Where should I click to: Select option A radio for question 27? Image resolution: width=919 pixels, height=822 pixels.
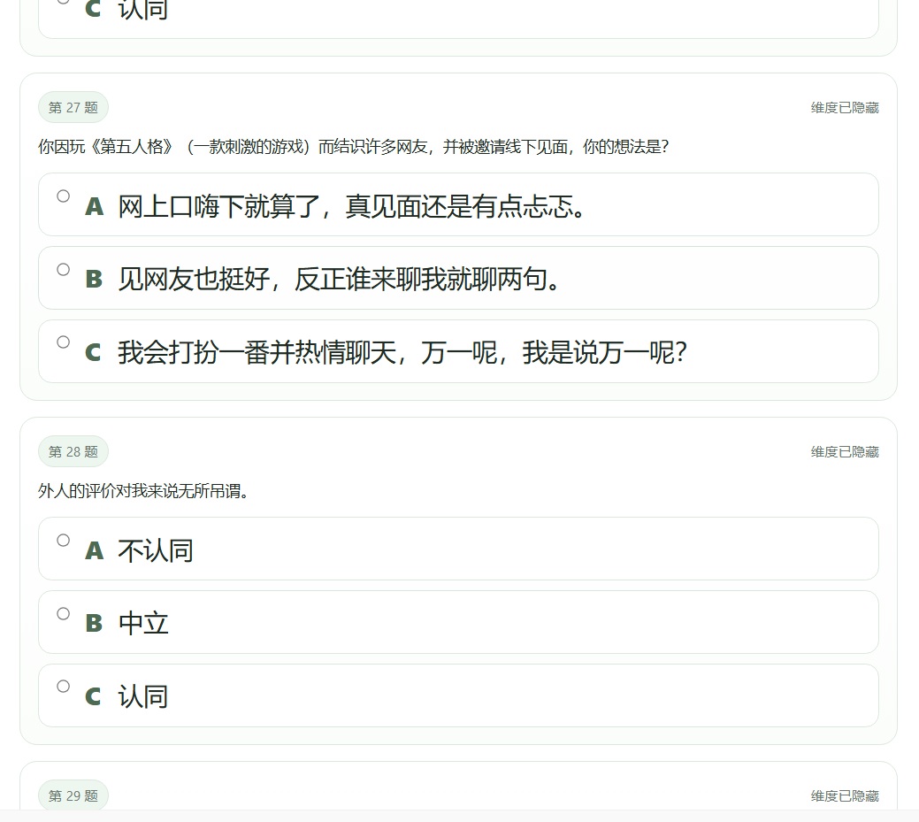(x=63, y=196)
